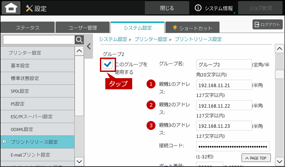Click the システム設定 breadcrumb link

click(113, 39)
